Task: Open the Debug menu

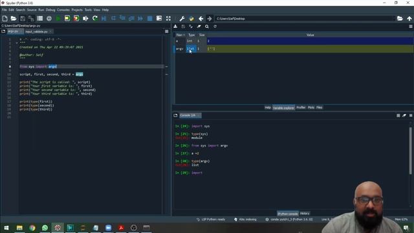Action: pyautogui.click(x=50, y=10)
